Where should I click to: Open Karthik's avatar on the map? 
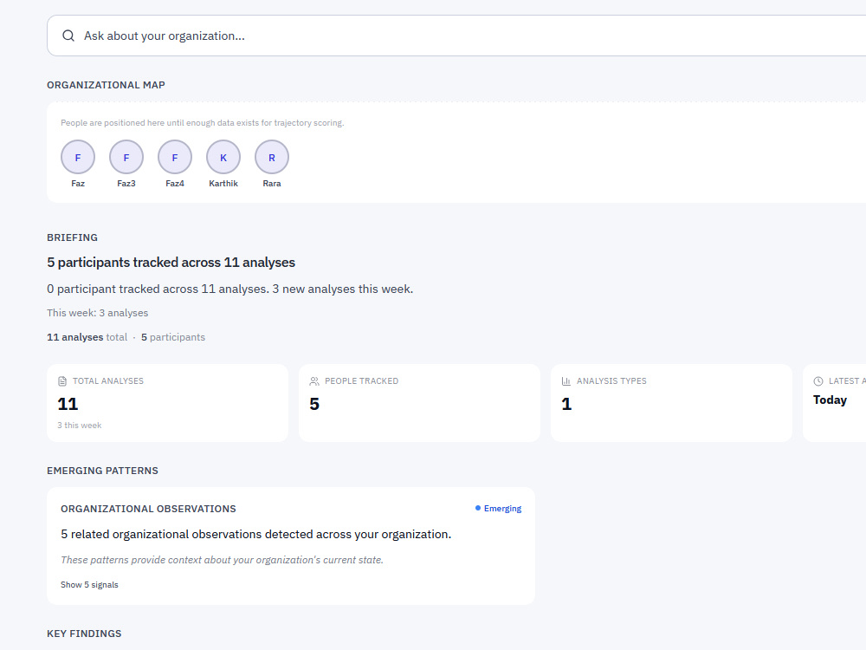click(x=223, y=157)
